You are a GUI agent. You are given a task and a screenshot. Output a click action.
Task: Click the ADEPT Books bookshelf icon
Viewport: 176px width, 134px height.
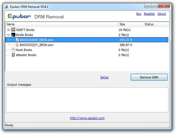tap(13, 30)
